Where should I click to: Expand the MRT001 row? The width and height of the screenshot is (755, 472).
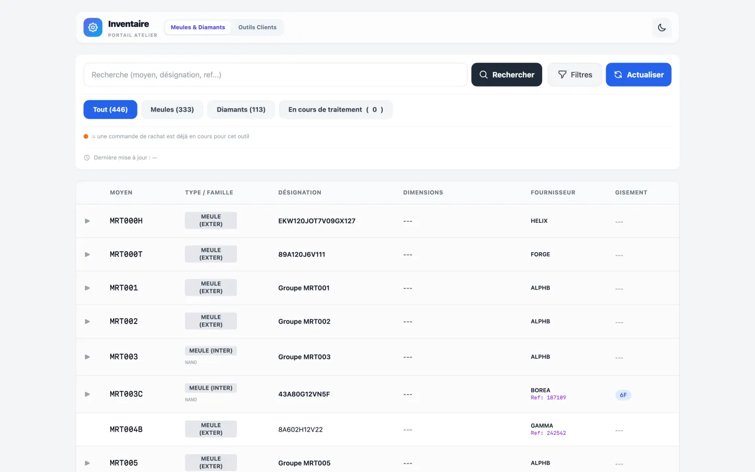tap(88, 288)
